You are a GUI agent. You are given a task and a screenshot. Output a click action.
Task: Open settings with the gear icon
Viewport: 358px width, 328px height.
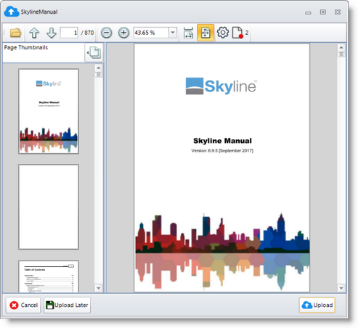[223, 33]
